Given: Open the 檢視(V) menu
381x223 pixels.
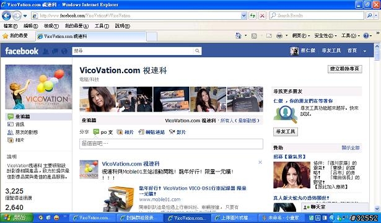Looking at the screenshot, I should tap(51, 26).
